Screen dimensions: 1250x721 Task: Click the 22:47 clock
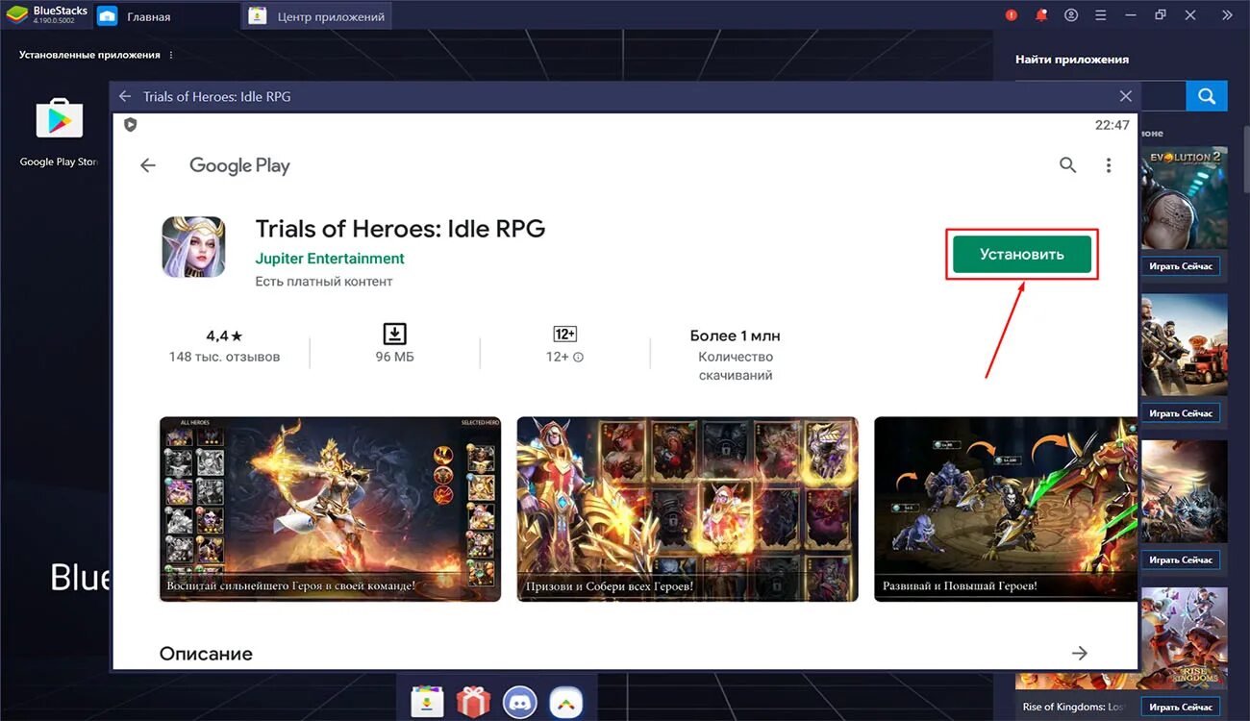point(1112,125)
